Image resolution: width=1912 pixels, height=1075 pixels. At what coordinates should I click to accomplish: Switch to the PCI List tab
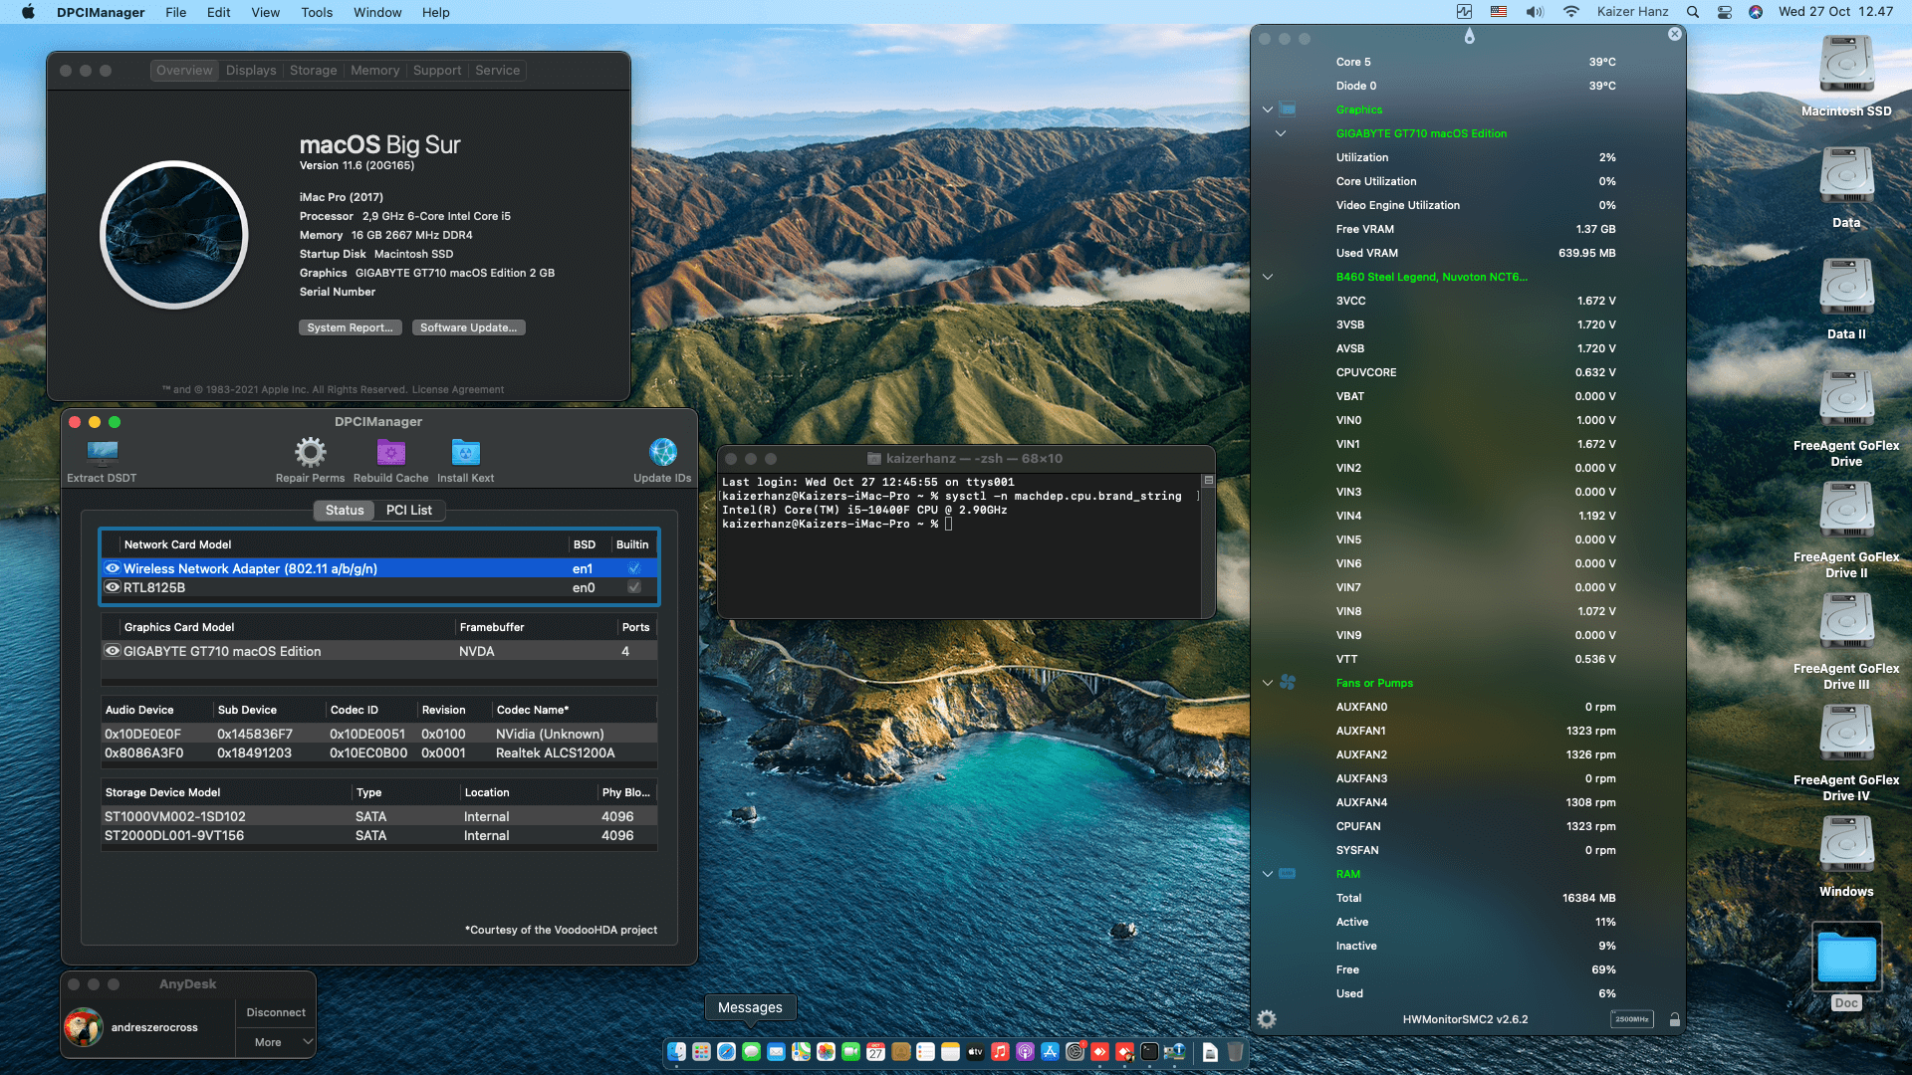(x=409, y=510)
